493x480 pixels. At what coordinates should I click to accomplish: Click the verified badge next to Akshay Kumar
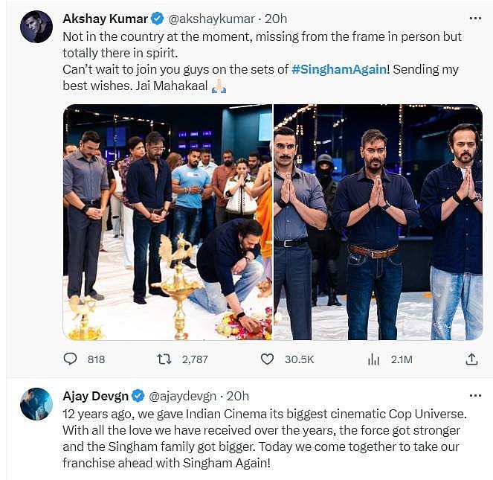tap(157, 18)
